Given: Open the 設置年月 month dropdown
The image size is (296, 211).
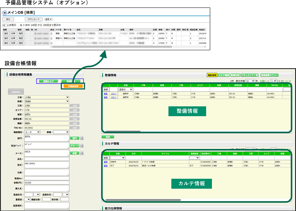Looking at the screenshot, I should pyautogui.click(x=66, y=194).
